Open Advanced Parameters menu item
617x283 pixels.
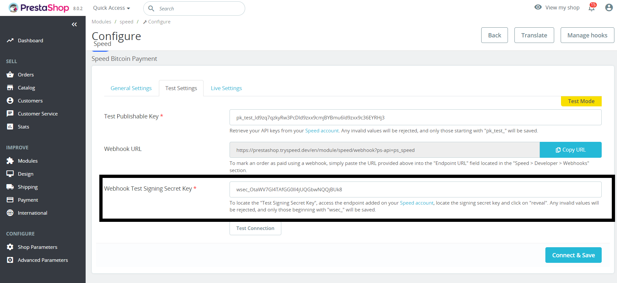[x=43, y=260]
